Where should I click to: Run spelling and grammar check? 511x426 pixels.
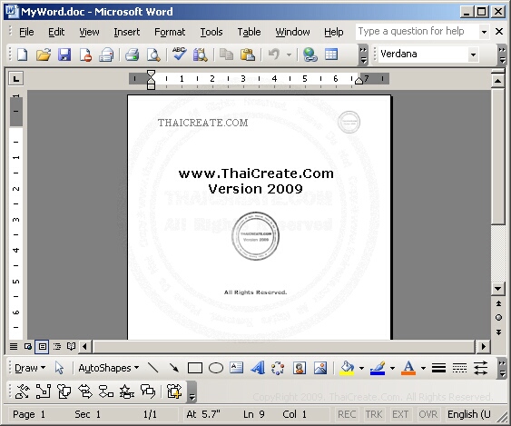tap(179, 54)
